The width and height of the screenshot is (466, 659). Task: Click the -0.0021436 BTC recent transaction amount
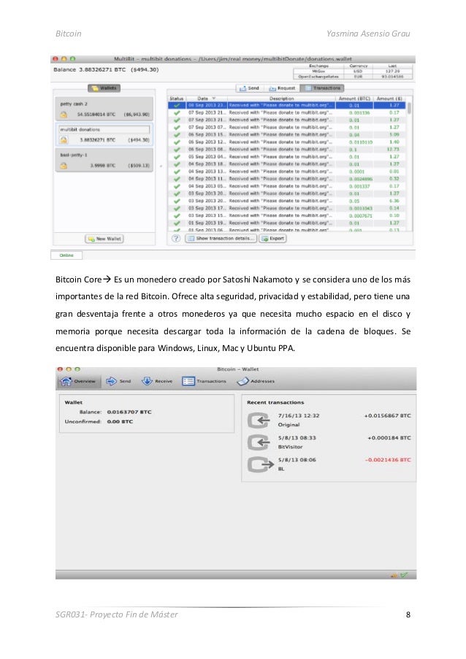click(x=388, y=460)
